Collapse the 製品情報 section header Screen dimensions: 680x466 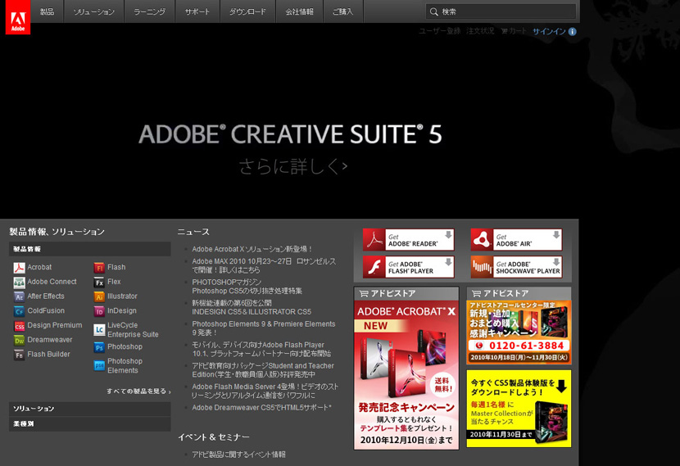click(90, 249)
